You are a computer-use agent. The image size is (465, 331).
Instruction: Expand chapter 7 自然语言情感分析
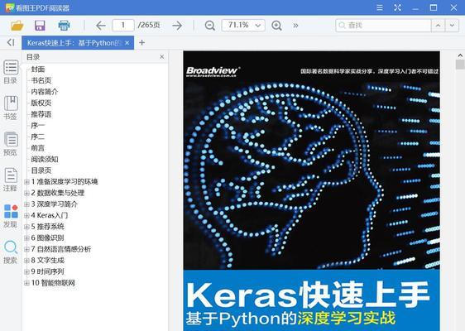point(26,249)
